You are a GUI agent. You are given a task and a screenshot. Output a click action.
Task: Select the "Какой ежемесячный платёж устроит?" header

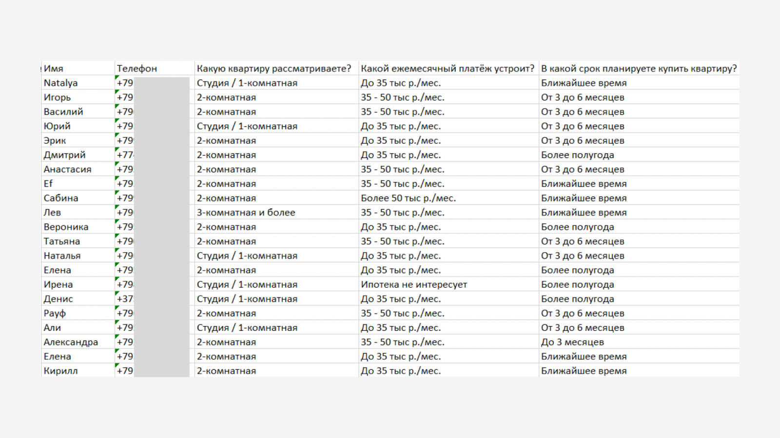click(448, 69)
